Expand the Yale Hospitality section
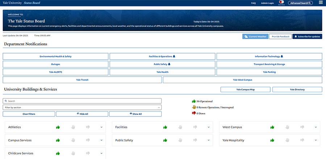 315,140
